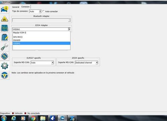Open the wrench service functions icon
Screen dimensions: 167x121
click(4, 47)
